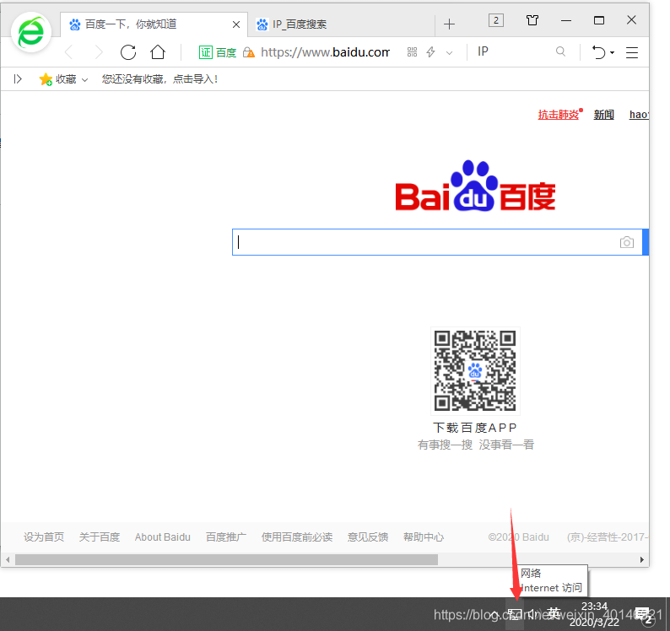
Task: Click 意见反馈 footer link
Action: pos(368,537)
